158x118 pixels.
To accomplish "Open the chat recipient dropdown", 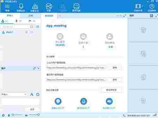I will [14, 94].
